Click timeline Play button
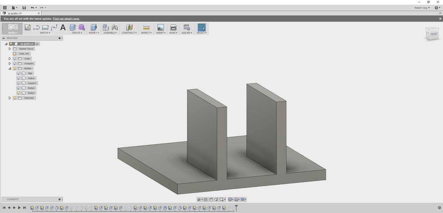Image resolution: width=443 pixels, height=213 pixels. pos(19,208)
